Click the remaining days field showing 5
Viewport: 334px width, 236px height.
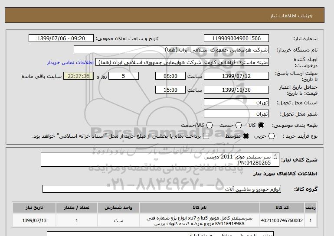tap(124, 76)
